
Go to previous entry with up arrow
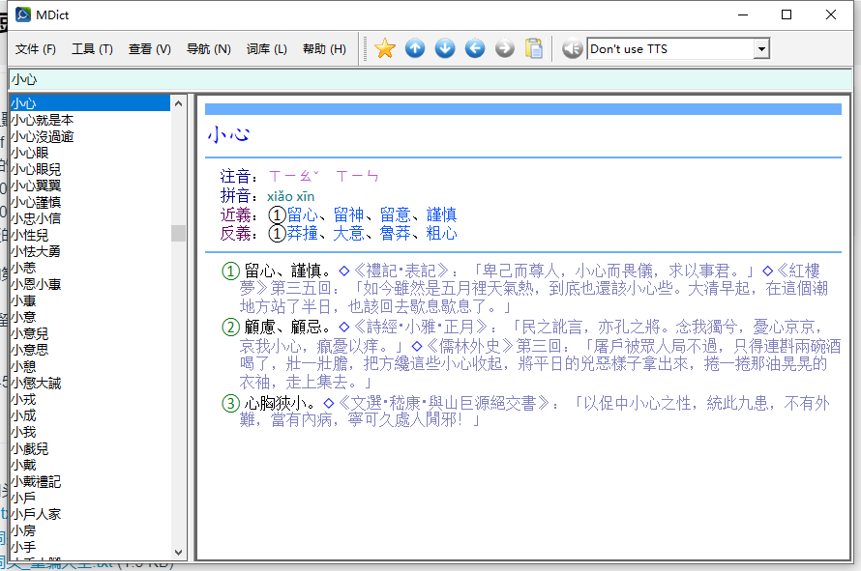pos(415,48)
